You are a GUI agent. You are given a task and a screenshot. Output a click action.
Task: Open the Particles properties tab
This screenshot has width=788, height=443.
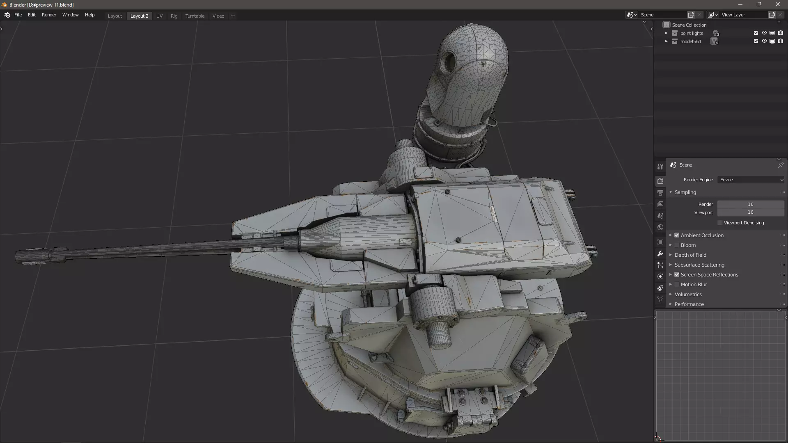click(660, 265)
